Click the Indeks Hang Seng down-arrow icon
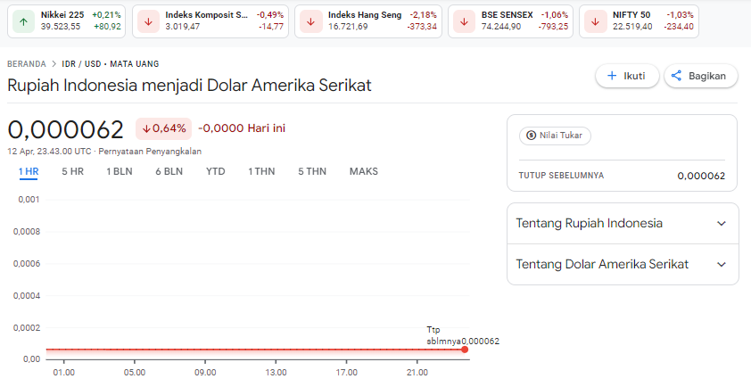This screenshot has height=387, width=751. point(309,21)
